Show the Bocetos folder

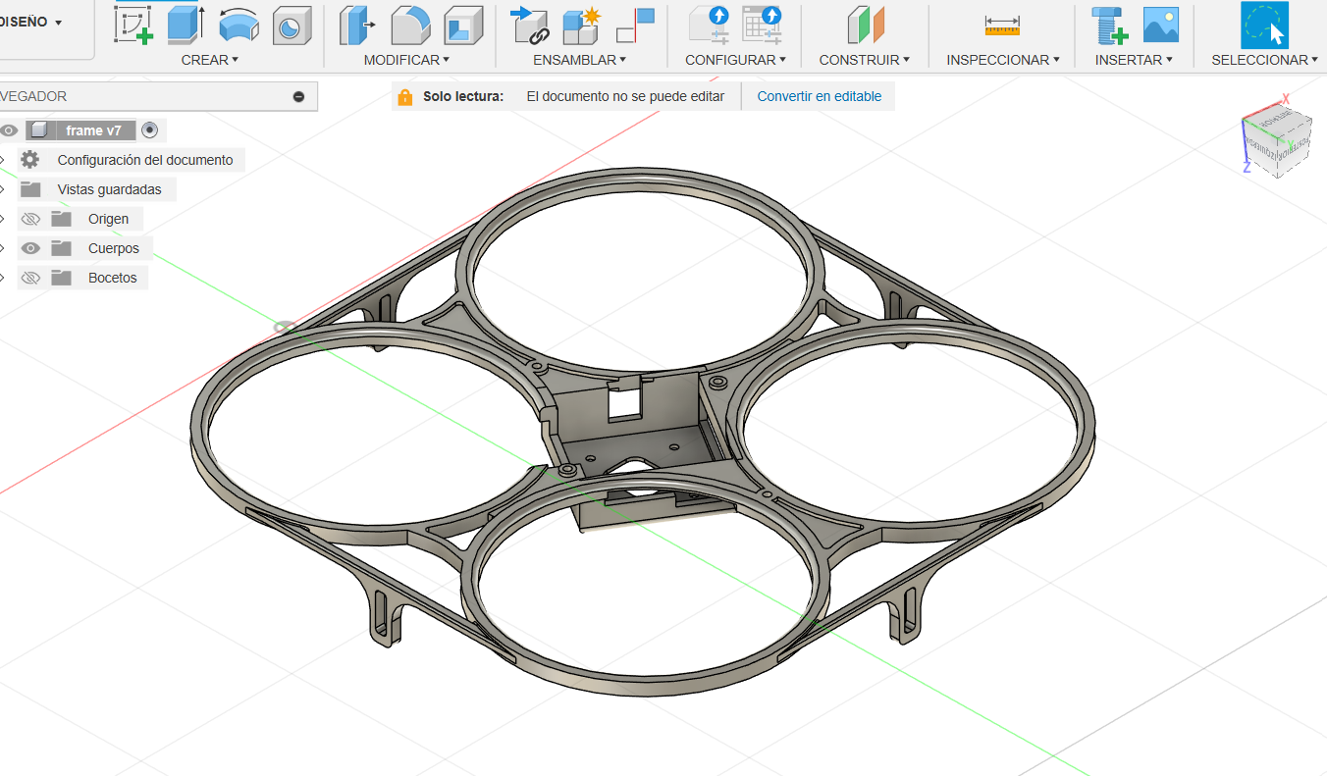click(30, 278)
